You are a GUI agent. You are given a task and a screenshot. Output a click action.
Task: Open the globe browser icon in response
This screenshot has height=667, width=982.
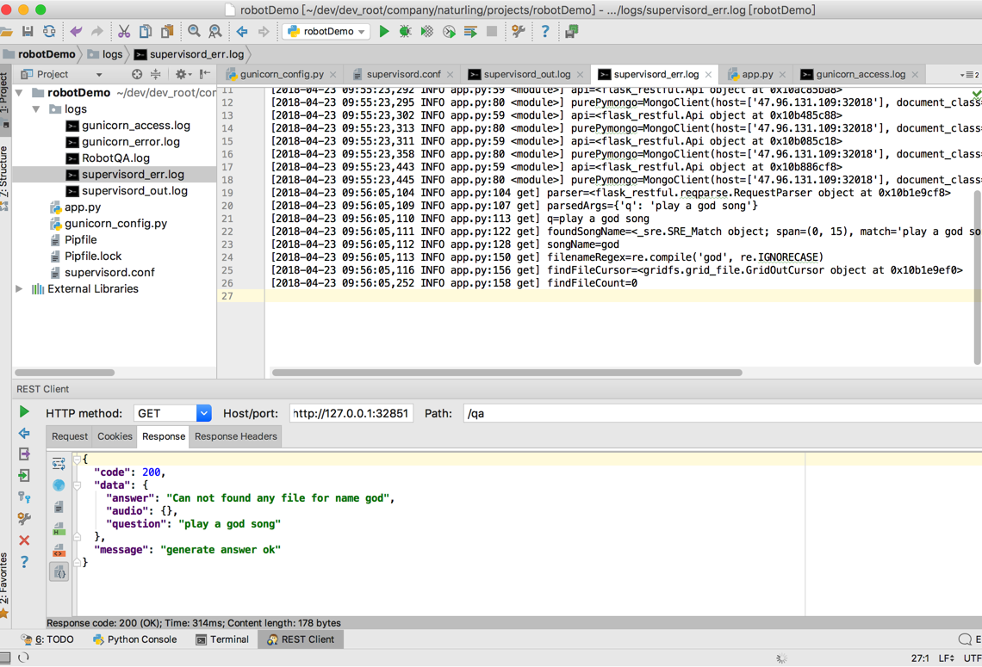click(x=59, y=485)
